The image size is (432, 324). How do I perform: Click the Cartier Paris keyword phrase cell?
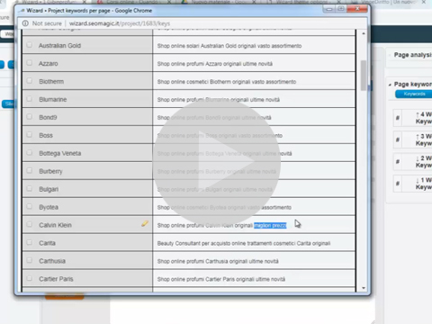tap(254, 279)
